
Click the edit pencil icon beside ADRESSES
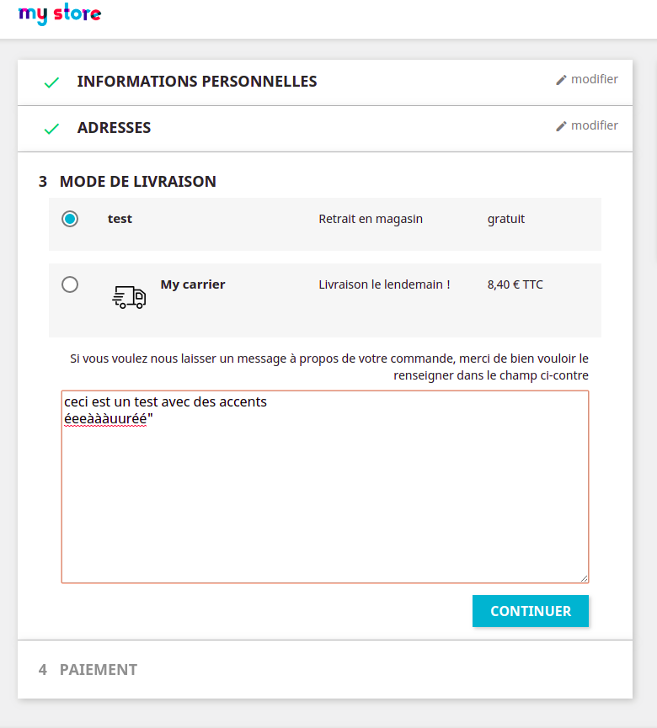[x=560, y=125]
